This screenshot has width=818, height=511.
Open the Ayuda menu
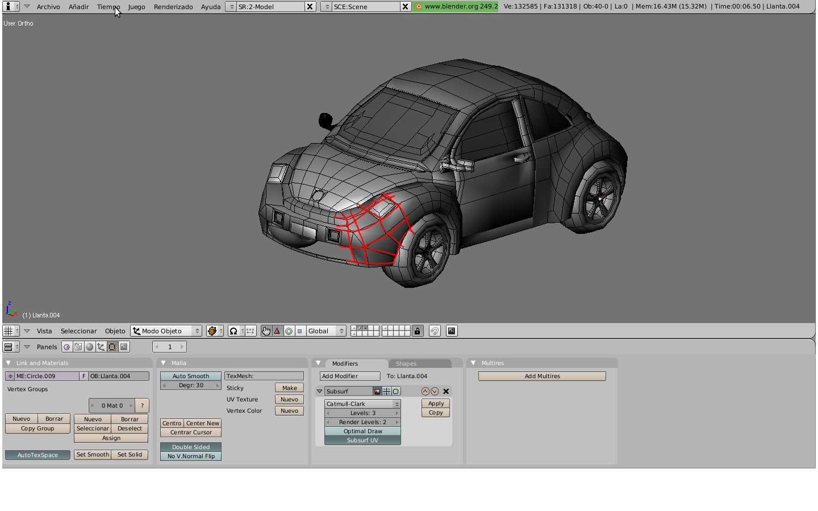[x=211, y=7]
